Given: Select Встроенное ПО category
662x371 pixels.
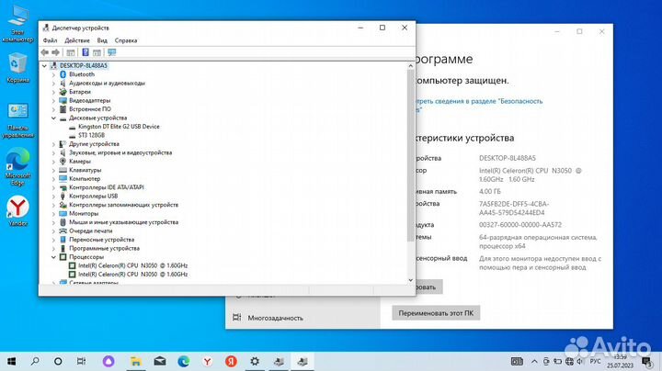Looking at the screenshot, I should point(90,109).
